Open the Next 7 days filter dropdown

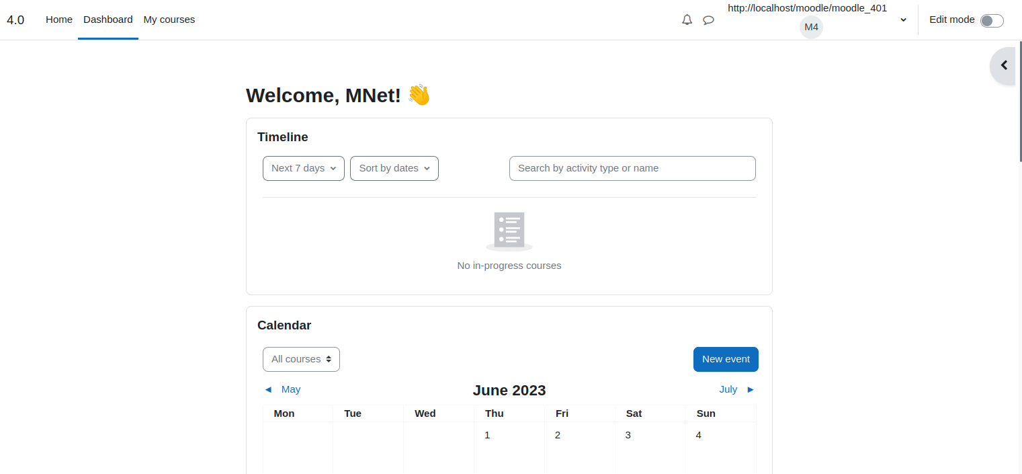[x=304, y=168]
